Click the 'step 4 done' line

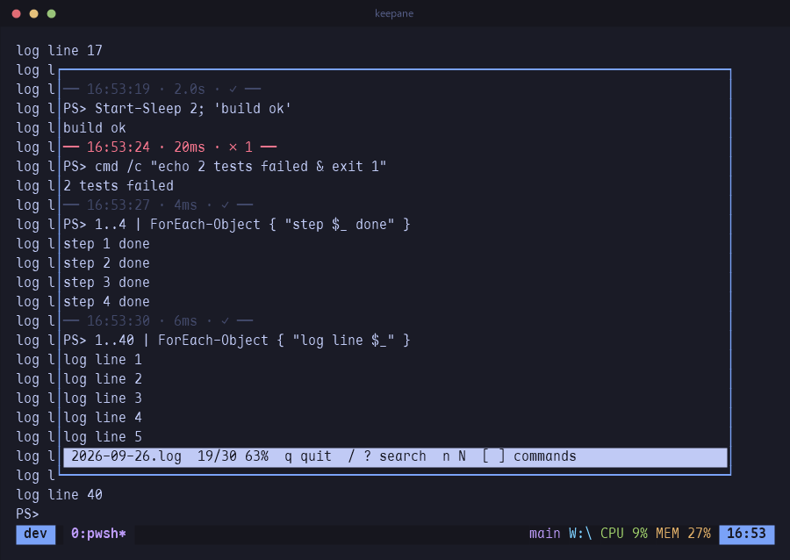pos(106,302)
